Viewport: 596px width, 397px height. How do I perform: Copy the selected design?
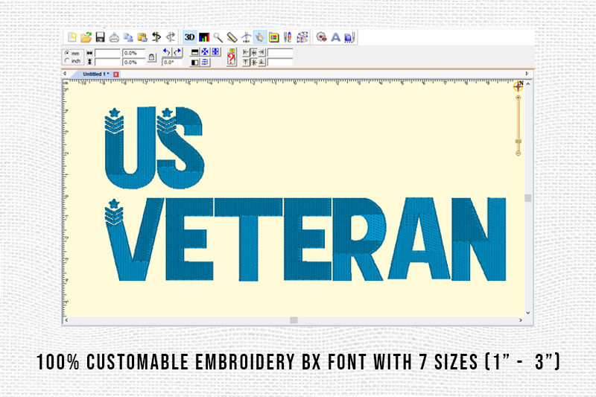click(x=128, y=37)
